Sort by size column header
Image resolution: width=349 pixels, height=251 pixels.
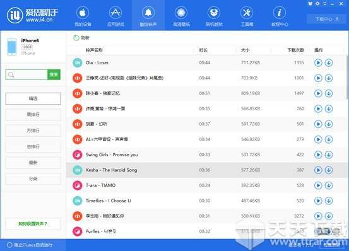245,50
